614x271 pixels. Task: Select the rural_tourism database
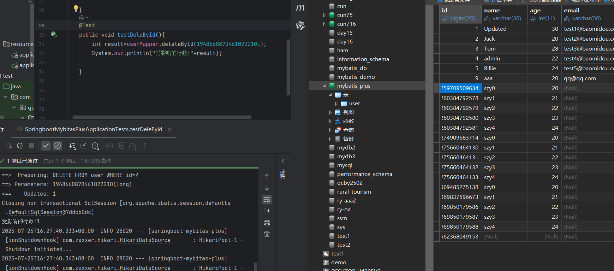click(x=354, y=192)
